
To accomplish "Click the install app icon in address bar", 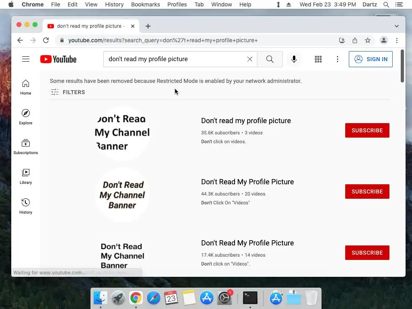I will [x=342, y=40].
